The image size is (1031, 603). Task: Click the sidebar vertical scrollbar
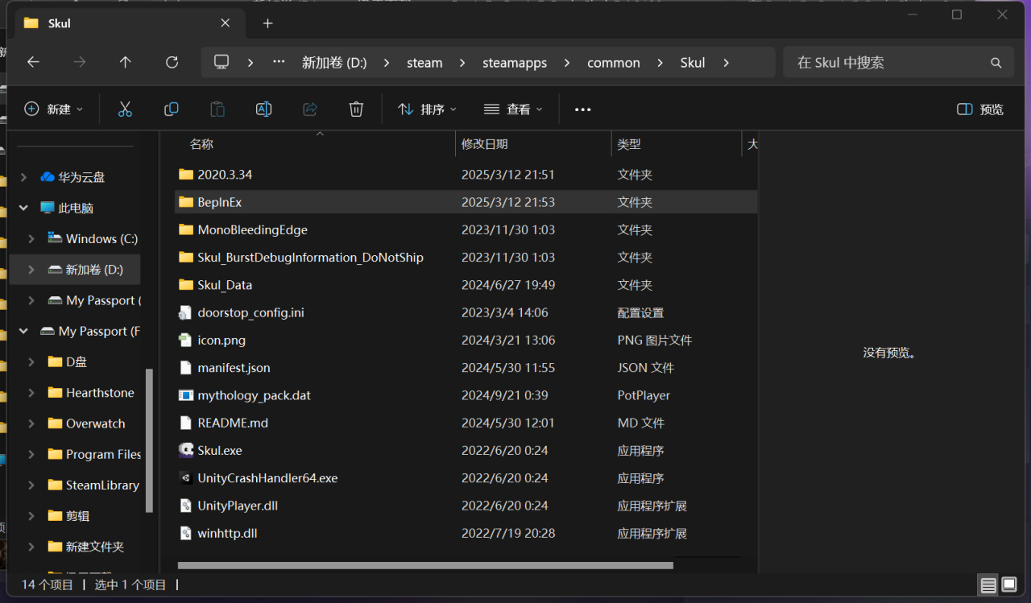(x=149, y=440)
